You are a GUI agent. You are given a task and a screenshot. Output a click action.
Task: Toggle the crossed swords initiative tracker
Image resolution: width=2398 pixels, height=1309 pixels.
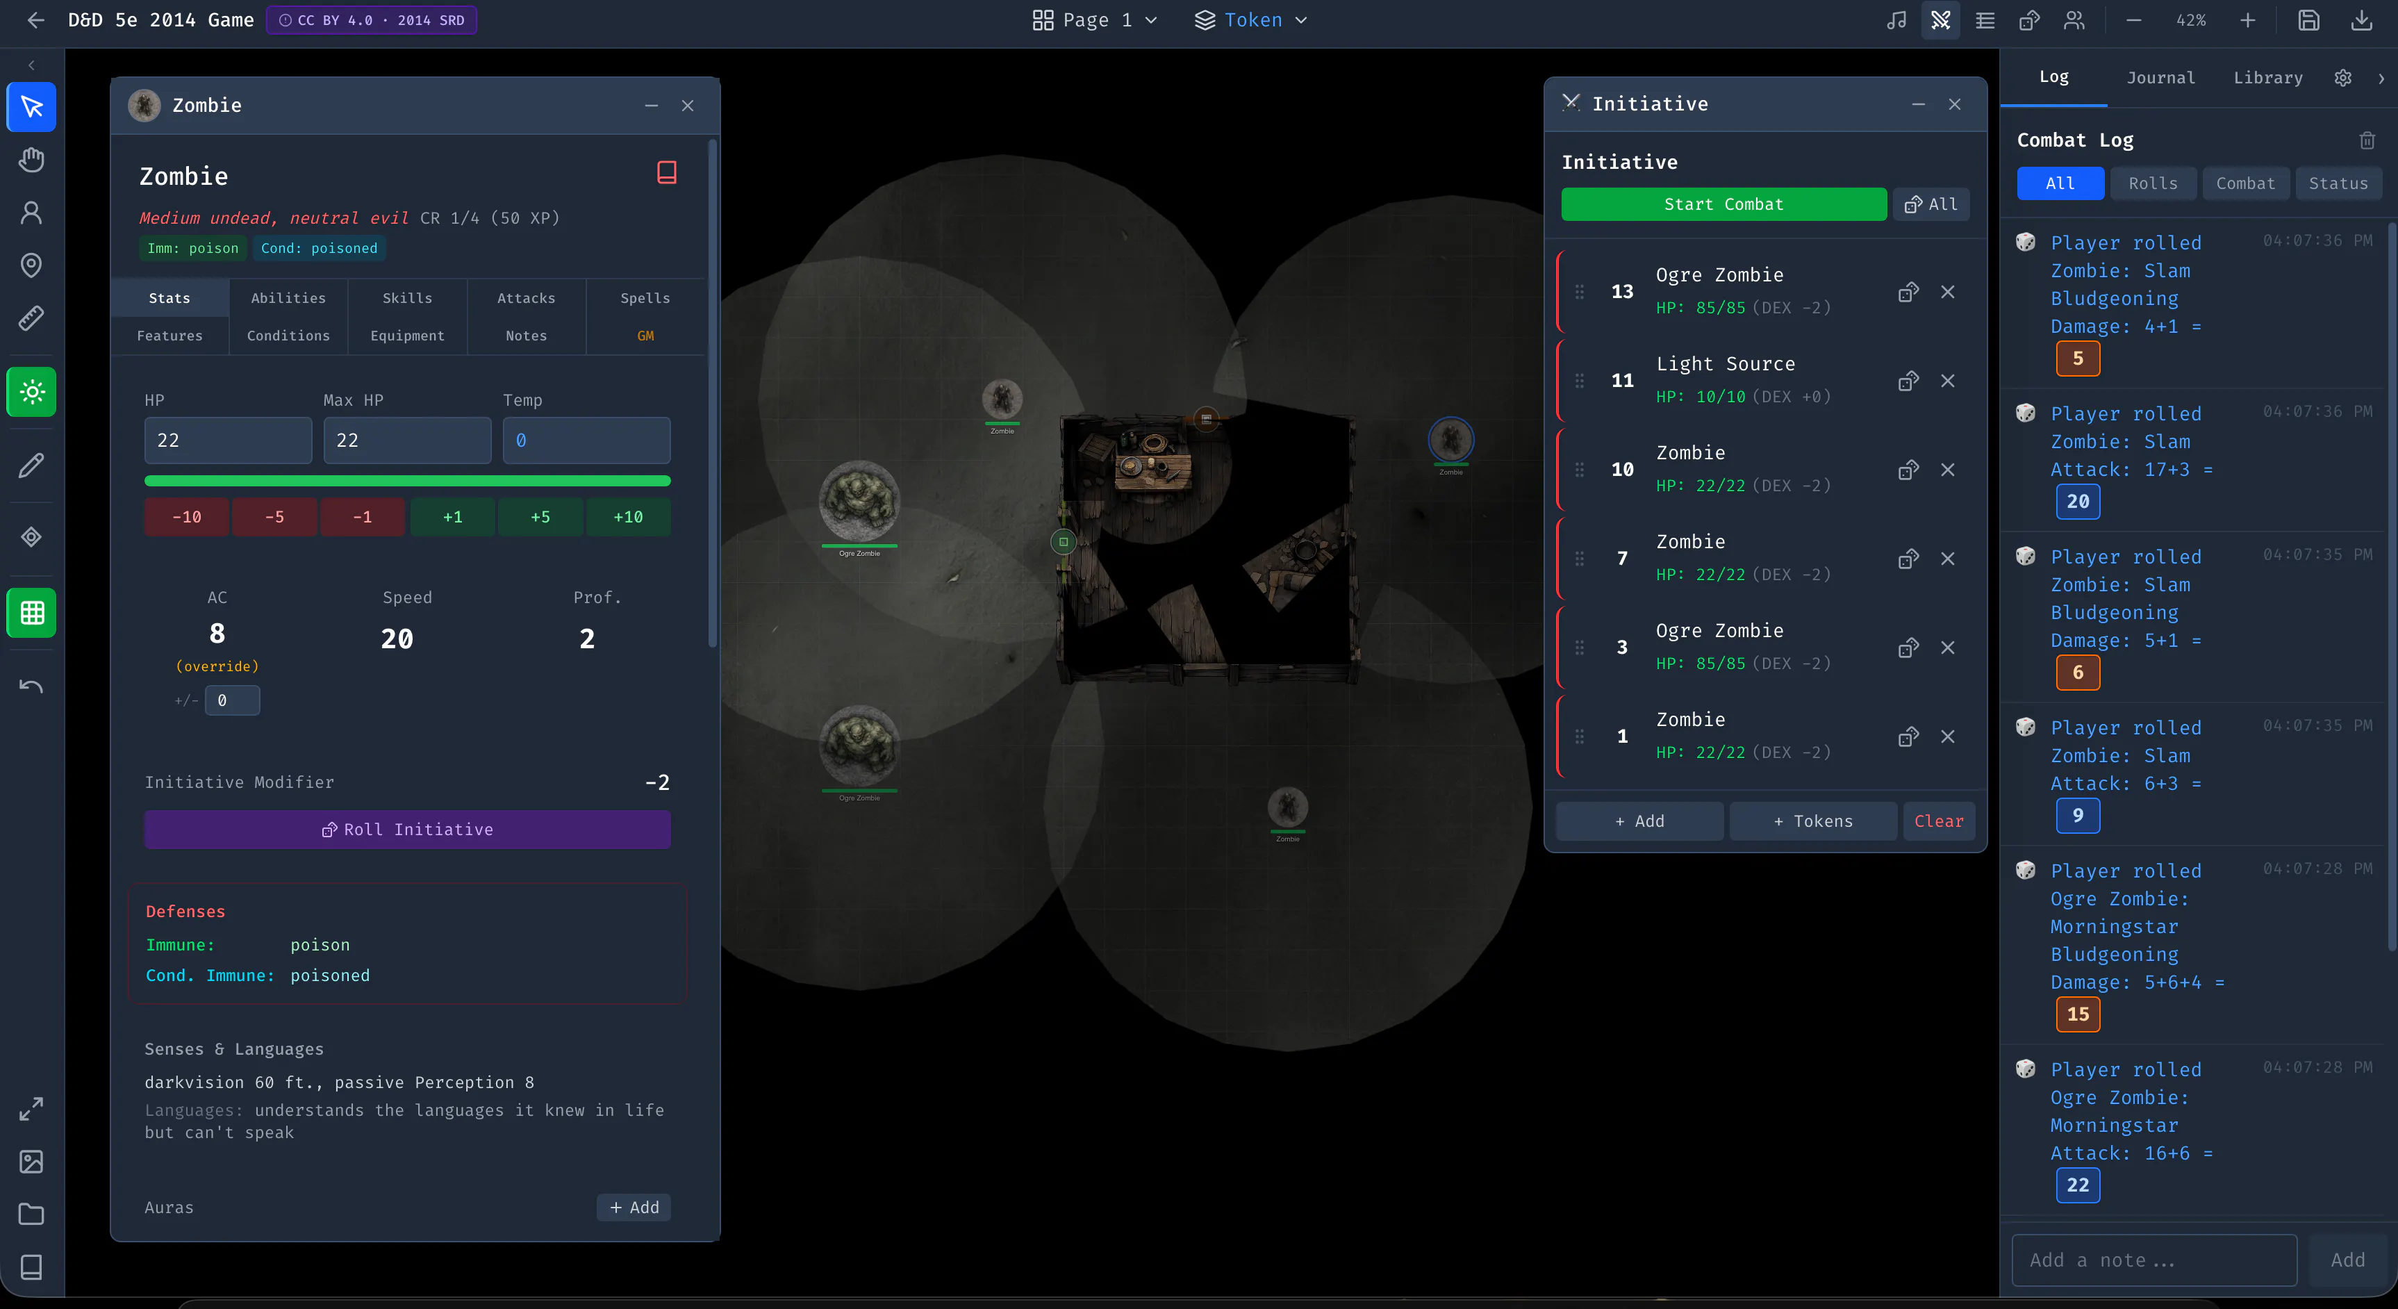tap(1941, 19)
